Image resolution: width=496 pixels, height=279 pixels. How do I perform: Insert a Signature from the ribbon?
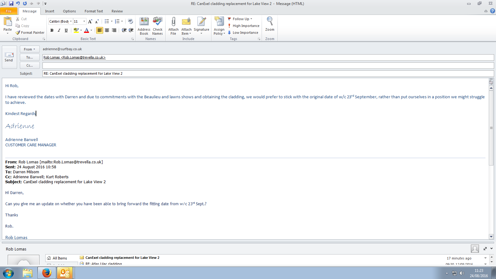point(201,22)
